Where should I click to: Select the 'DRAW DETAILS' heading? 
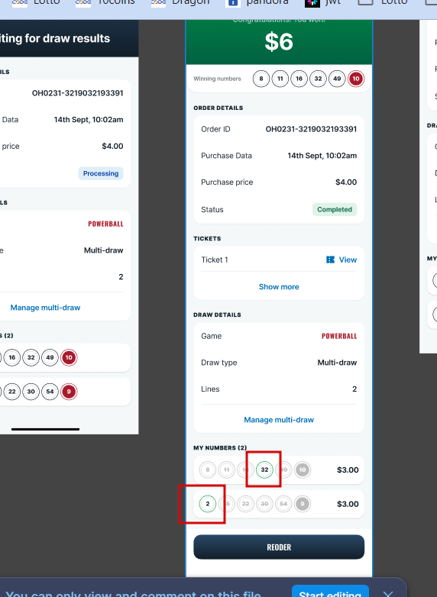pyautogui.click(x=217, y=315)
